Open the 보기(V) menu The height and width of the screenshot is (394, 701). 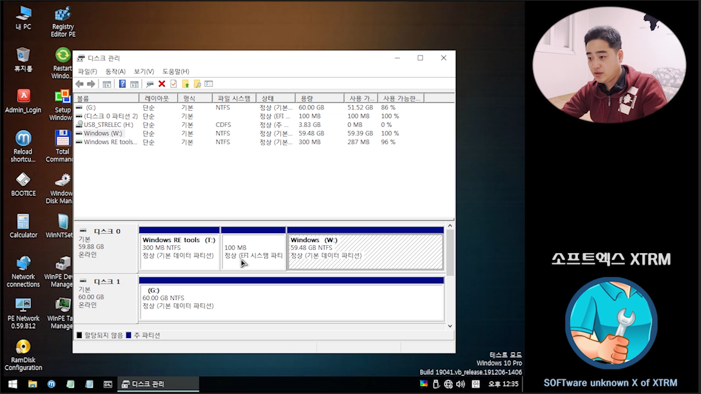144,71
